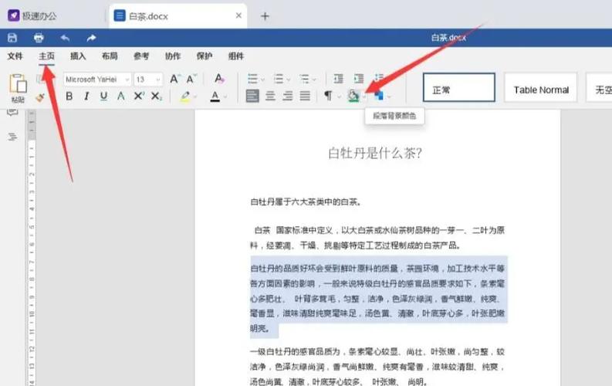Switch to the 组件 tab
This screenshot has width=612, height=386.
coord(236,56)
